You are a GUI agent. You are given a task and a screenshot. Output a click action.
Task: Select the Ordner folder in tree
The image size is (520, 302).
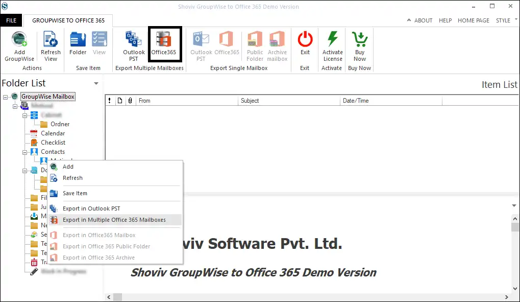(60, 124)
